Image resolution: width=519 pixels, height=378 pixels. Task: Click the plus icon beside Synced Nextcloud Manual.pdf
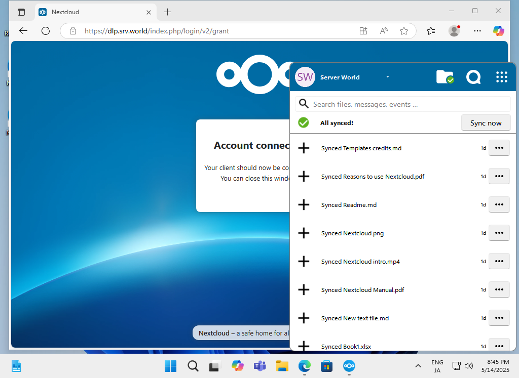(x=304, y=290)
